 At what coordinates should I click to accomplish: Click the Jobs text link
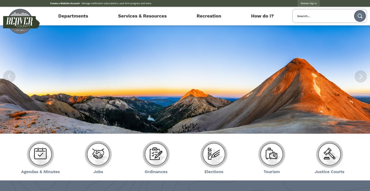click(x=98, y=172)
